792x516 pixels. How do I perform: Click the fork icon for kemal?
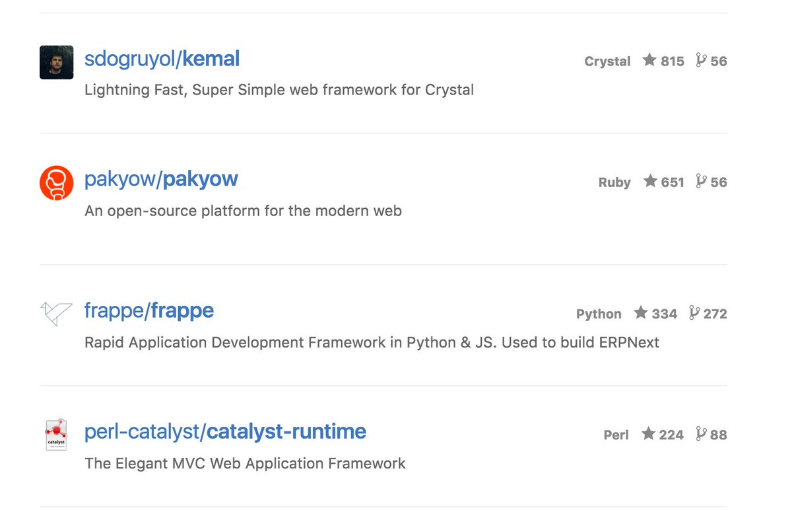coord(701,60)
